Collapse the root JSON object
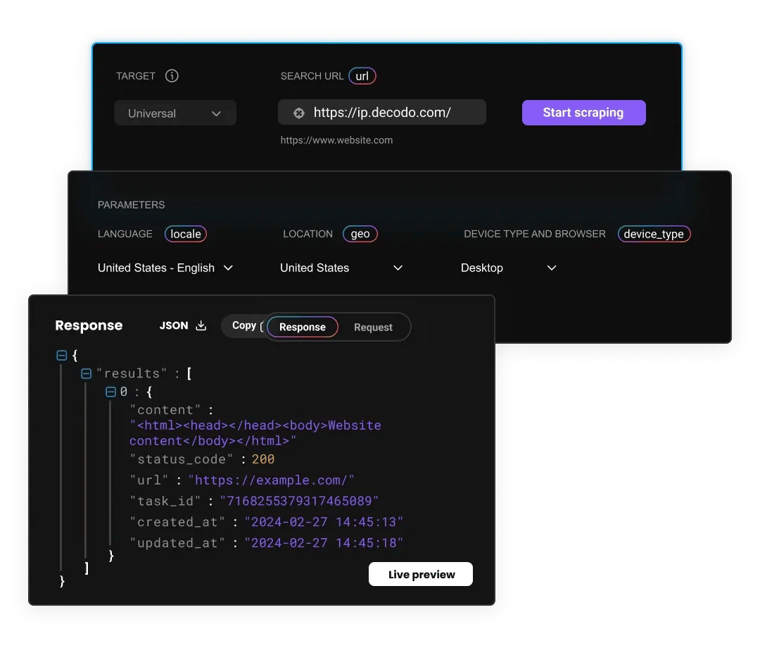The image size is (760, 648). point(61,356)
